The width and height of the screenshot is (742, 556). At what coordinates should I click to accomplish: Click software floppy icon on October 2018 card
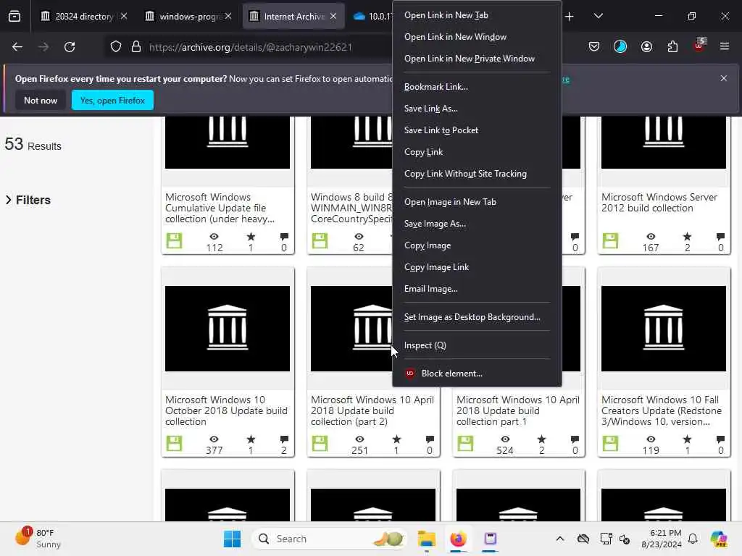coord(174,444)
